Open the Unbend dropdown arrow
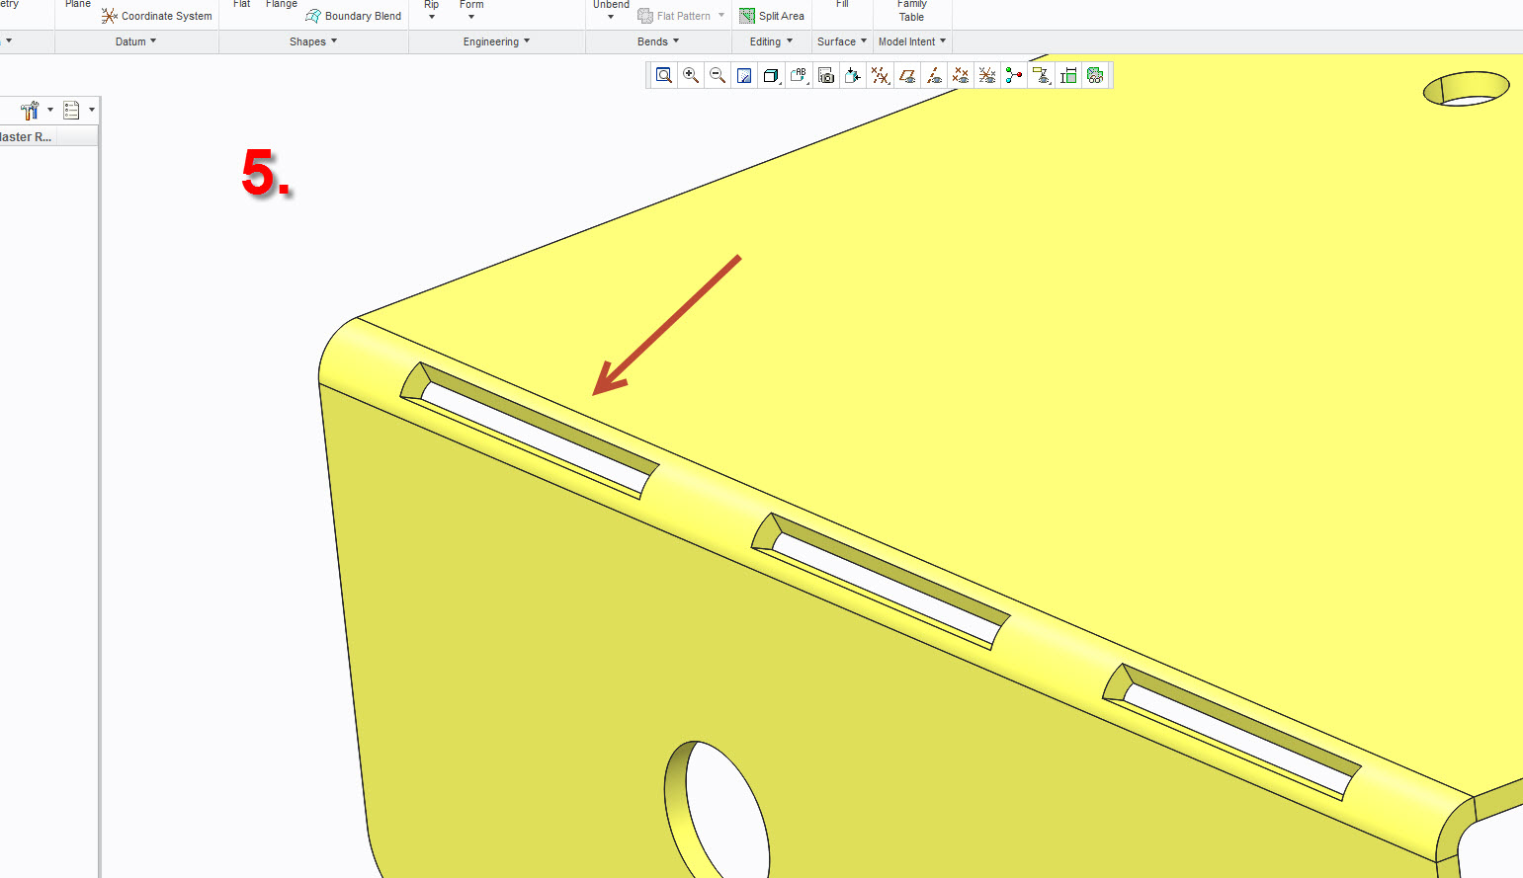Screen dimensions: 1523x878 click(611, 17)
